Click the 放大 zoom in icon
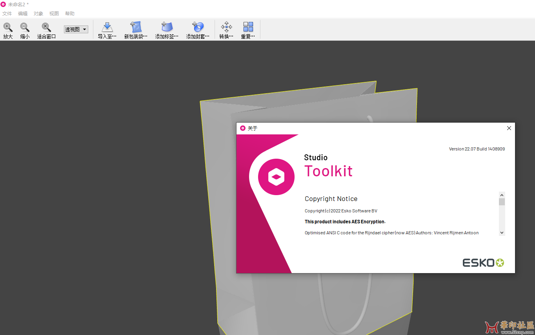Viewport: 535px width, 335px height. point(8,27)
